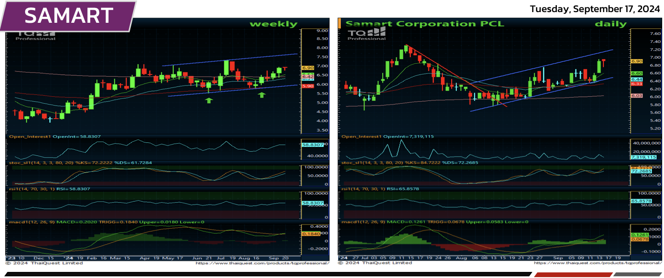This screenshot has width=664, height=278.
Task: Click 'Dec 15' on weekly date axis
Action: click(45, 258)
